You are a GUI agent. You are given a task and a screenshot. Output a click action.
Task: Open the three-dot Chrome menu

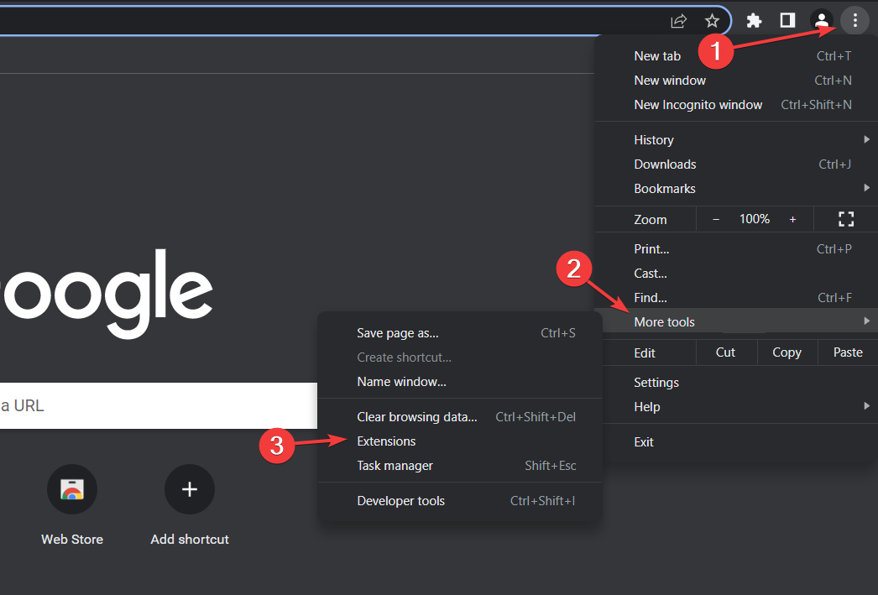coord(854,20)
